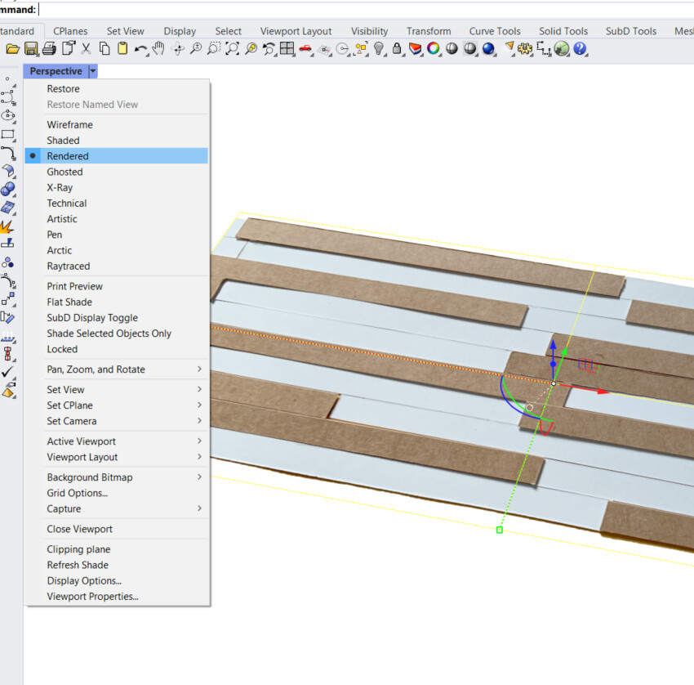This screenshot has height=685, width=694.
Task: Click the Save file icon
Action: pyautogui.click(x=31, y=49)
